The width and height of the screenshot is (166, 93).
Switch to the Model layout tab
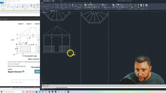[x=43, y=89]
